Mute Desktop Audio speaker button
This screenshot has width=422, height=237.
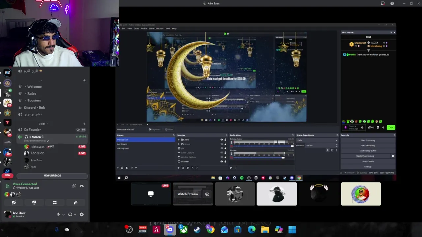click(231, 146)
